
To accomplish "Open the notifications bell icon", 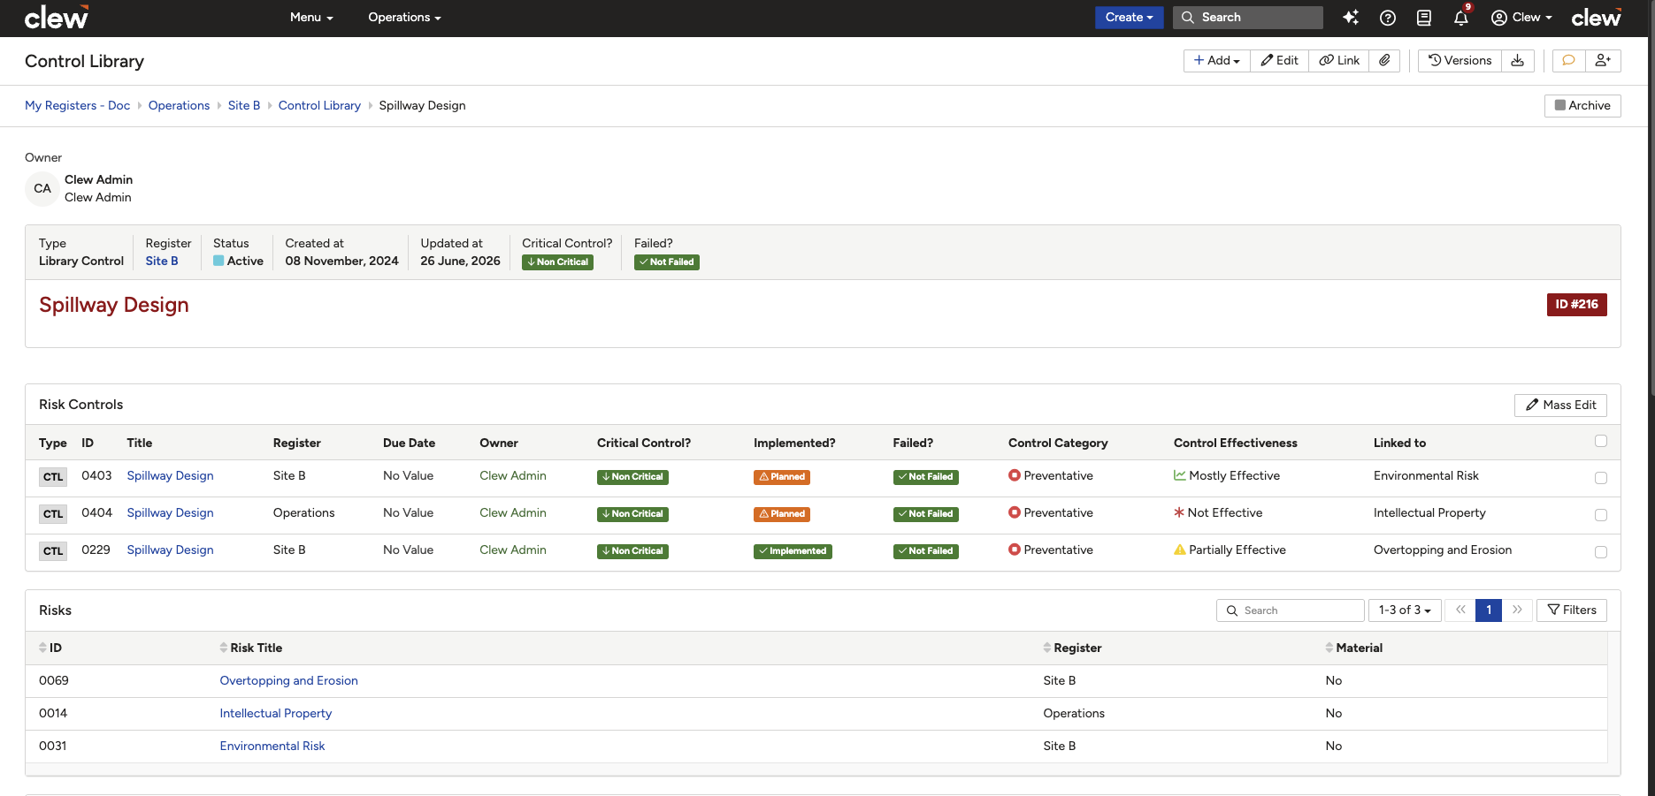I will 1461,18.
